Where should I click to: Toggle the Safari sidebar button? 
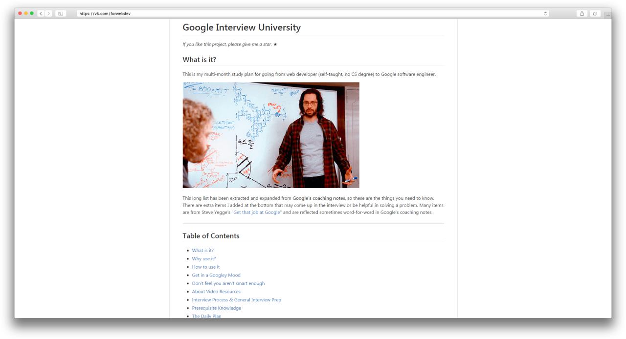61,13
